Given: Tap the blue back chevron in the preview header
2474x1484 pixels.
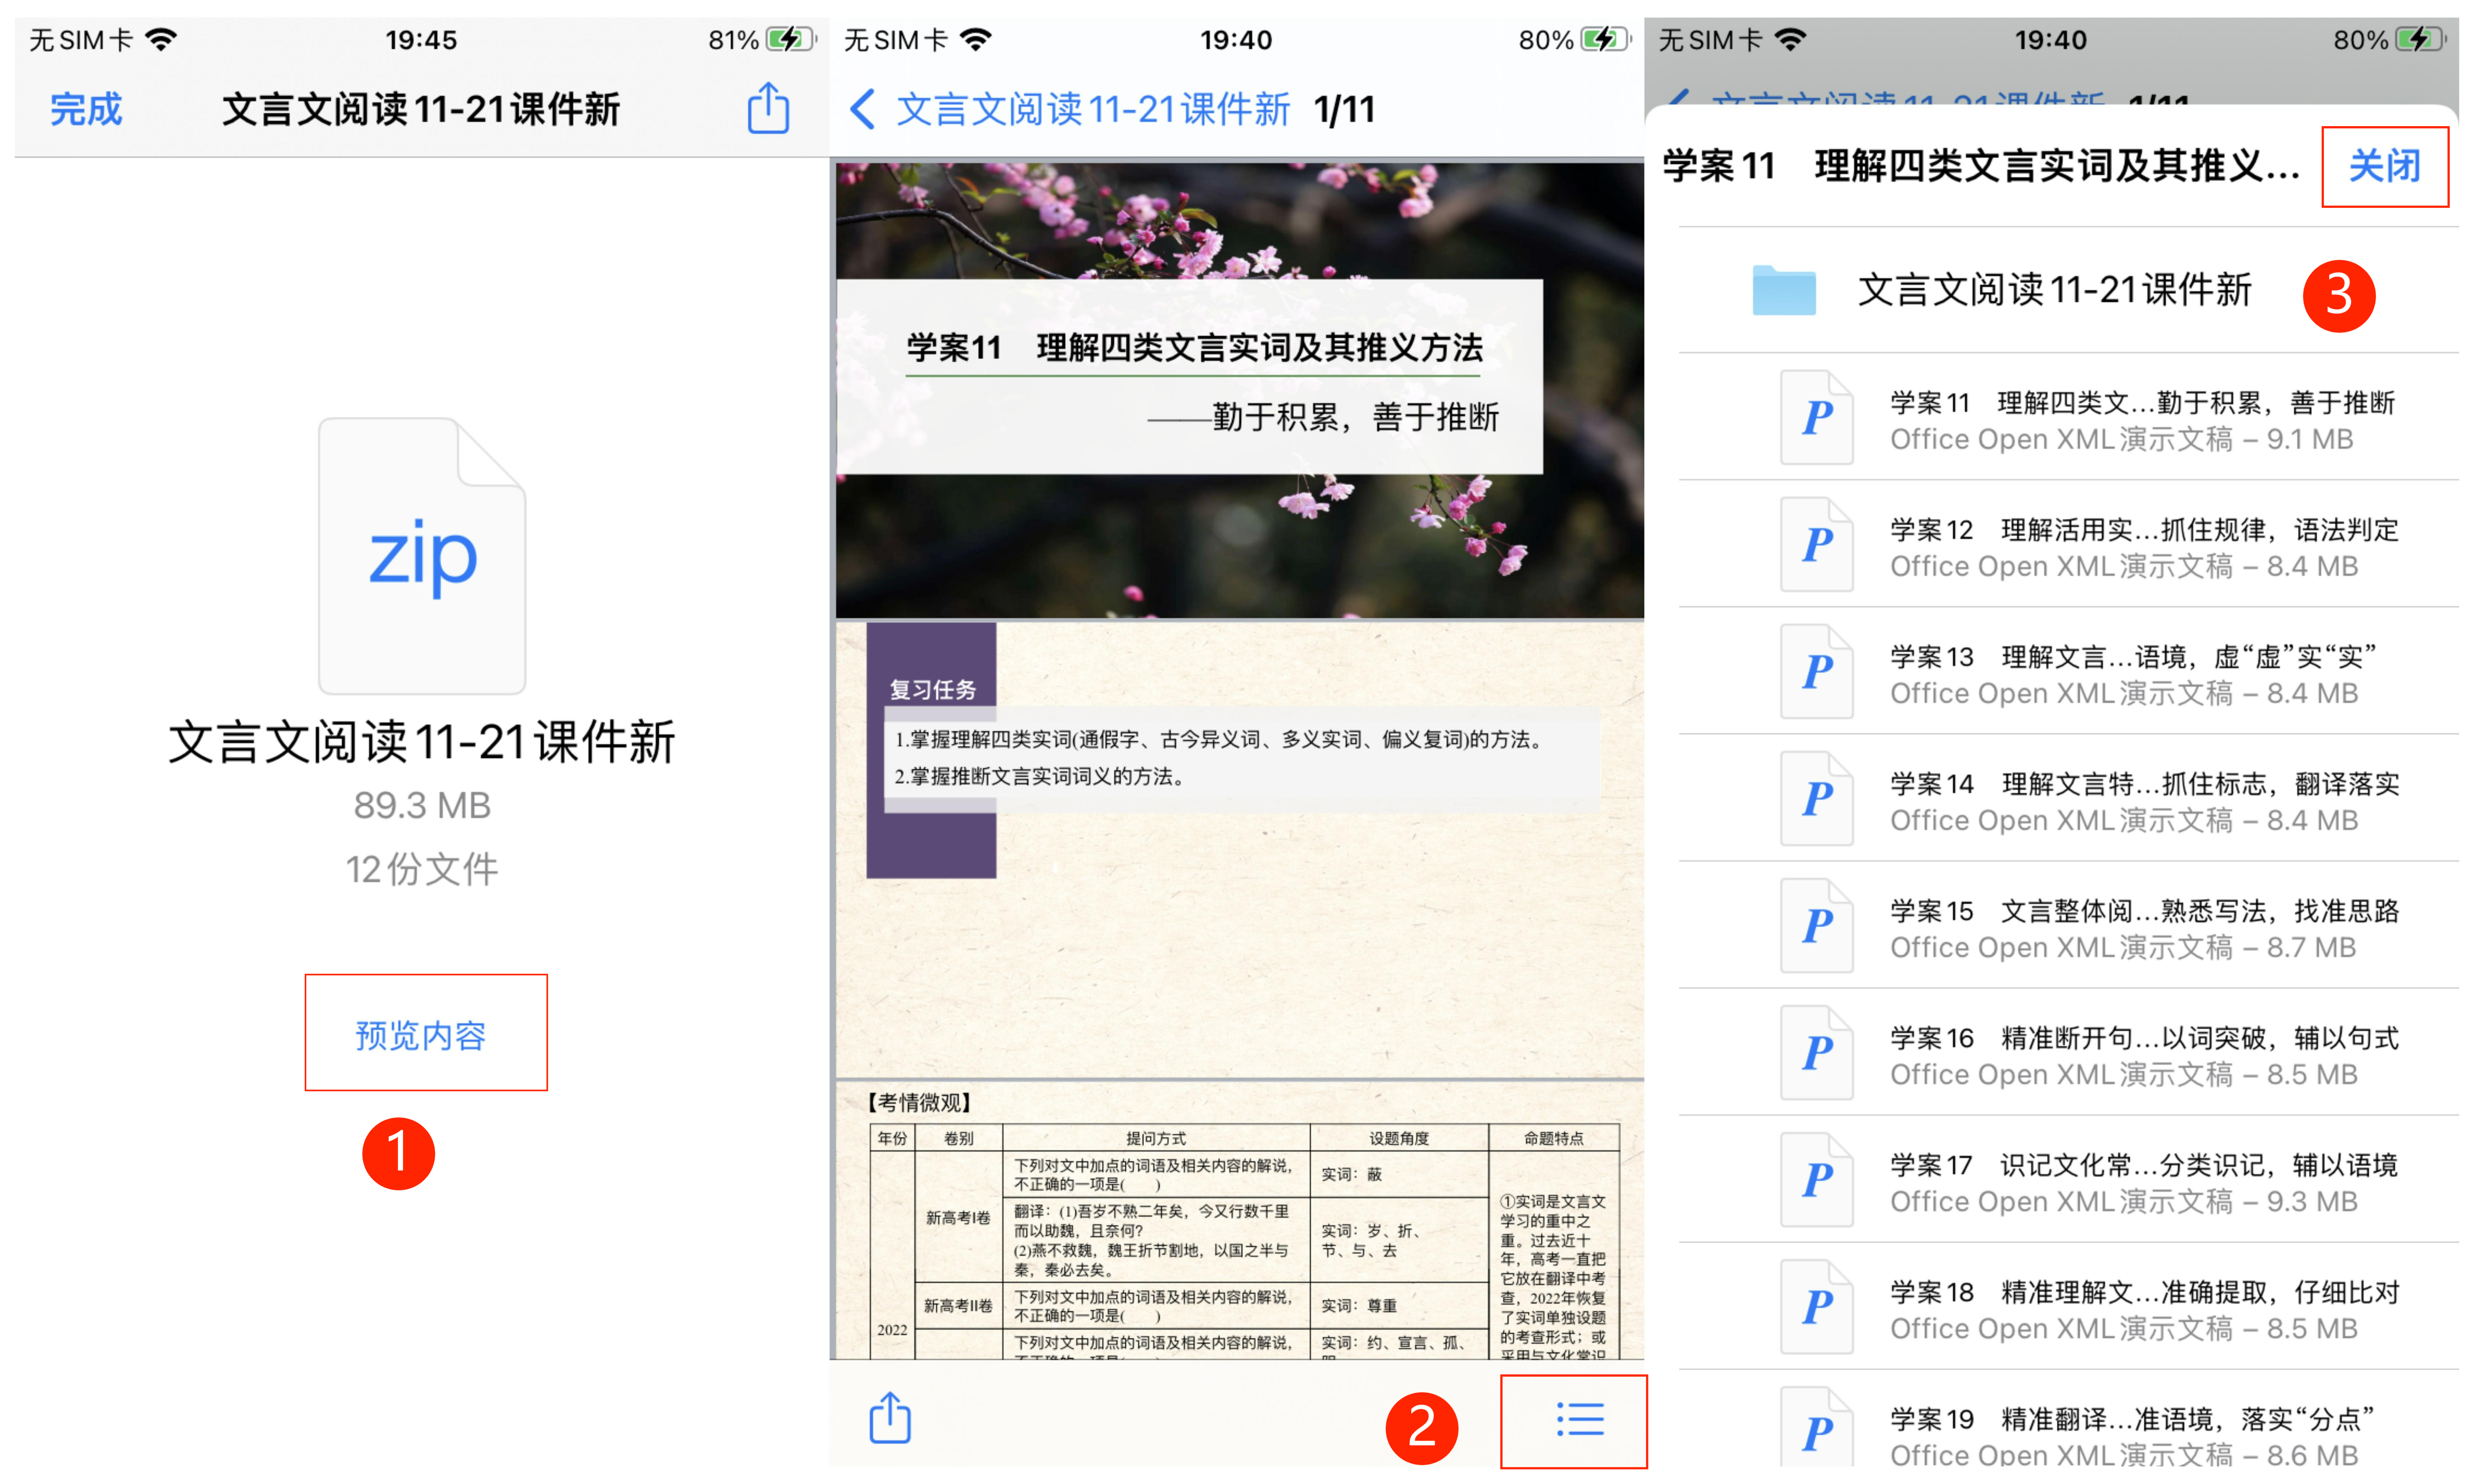Looking at the screenshot, I should [862, 109].
